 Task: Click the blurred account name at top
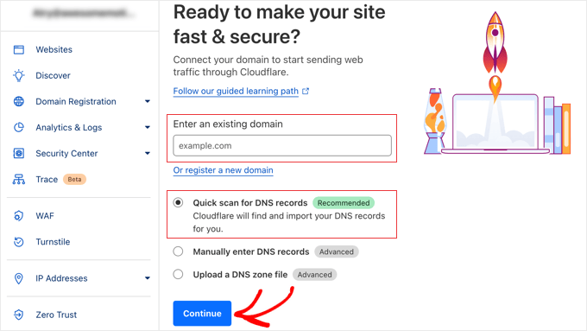click(x=83, y=14)
